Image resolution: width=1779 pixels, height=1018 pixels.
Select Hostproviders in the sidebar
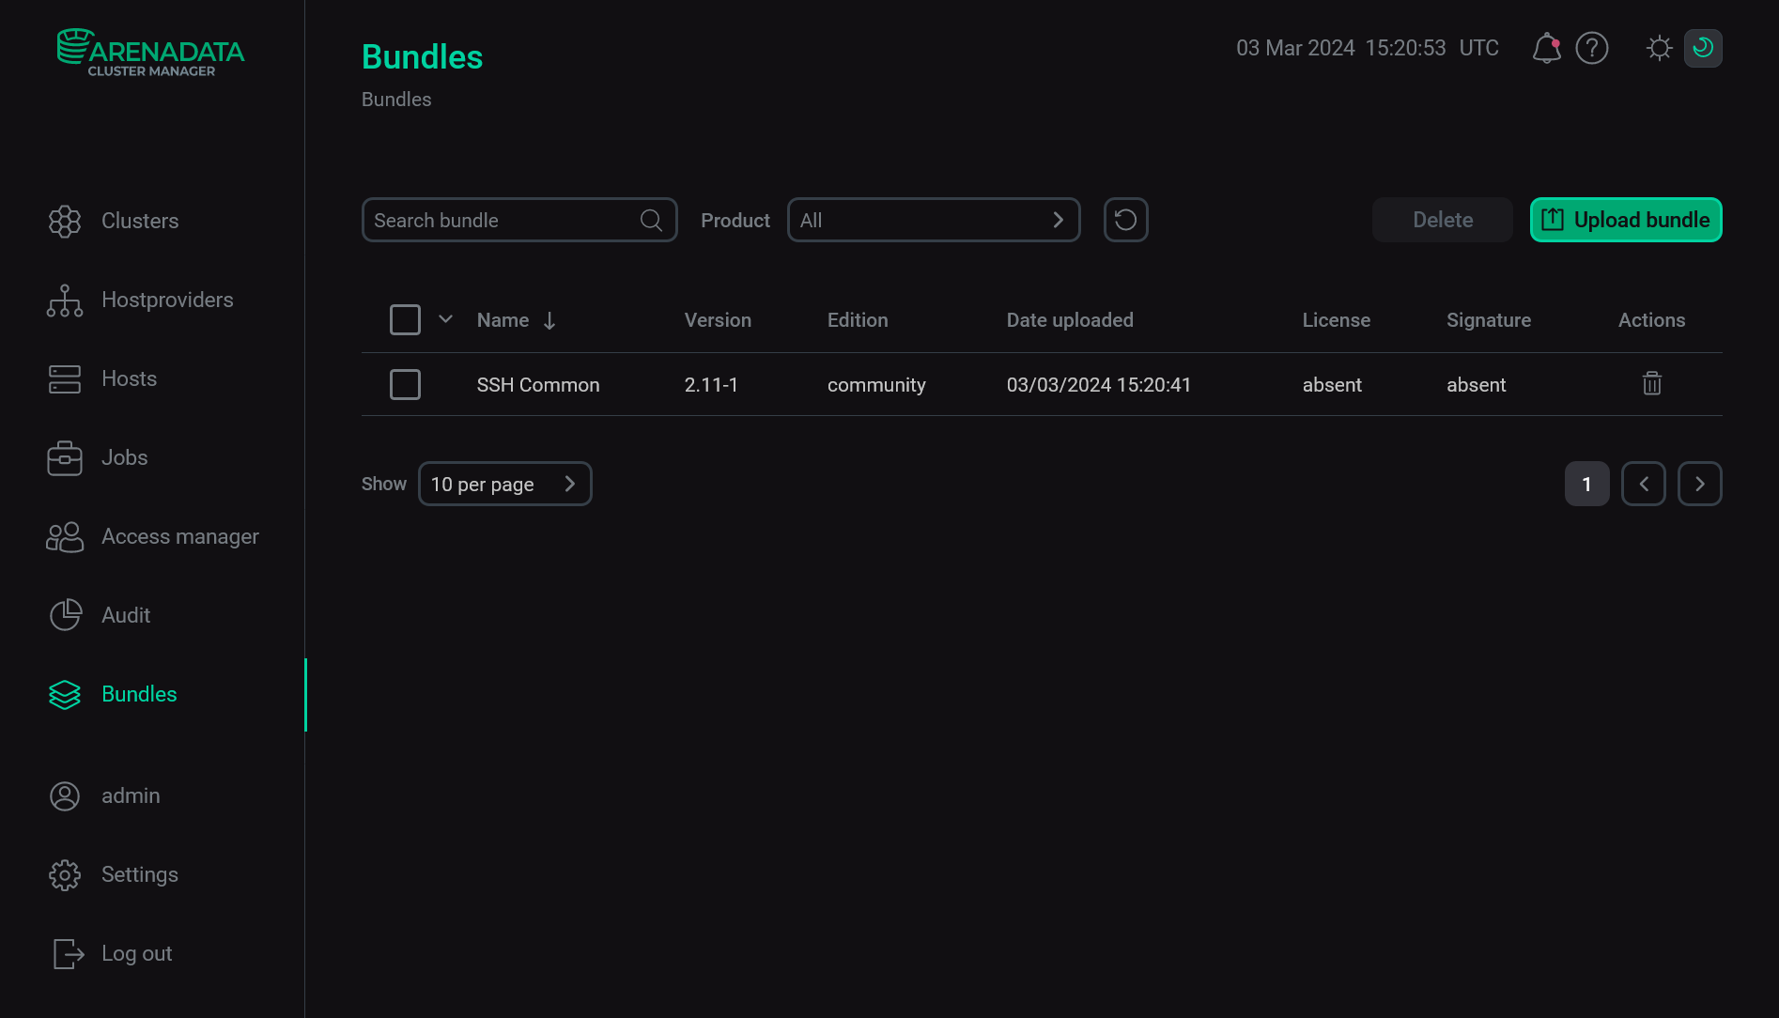pos(166,300)
